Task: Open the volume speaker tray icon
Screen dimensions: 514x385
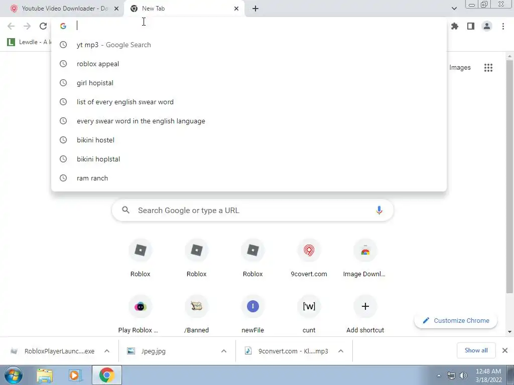Action: click(x=463, y=375)
